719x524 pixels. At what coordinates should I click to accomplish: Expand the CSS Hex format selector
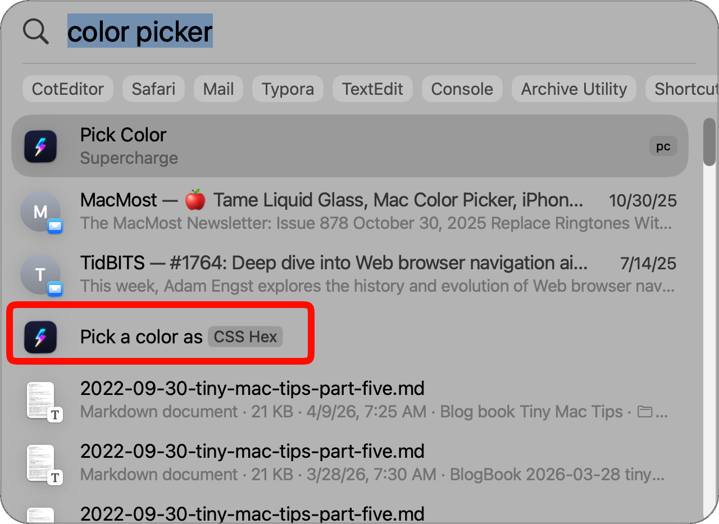point(245,337)
